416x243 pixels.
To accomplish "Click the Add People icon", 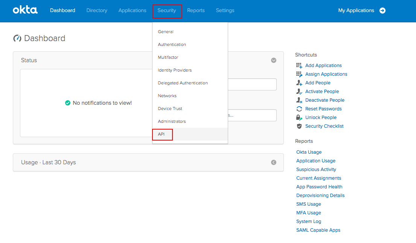I will (x=299, y=83).
